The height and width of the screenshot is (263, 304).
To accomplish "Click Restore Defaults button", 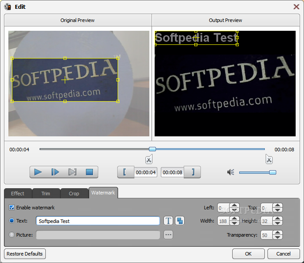I will click(25, 254).
